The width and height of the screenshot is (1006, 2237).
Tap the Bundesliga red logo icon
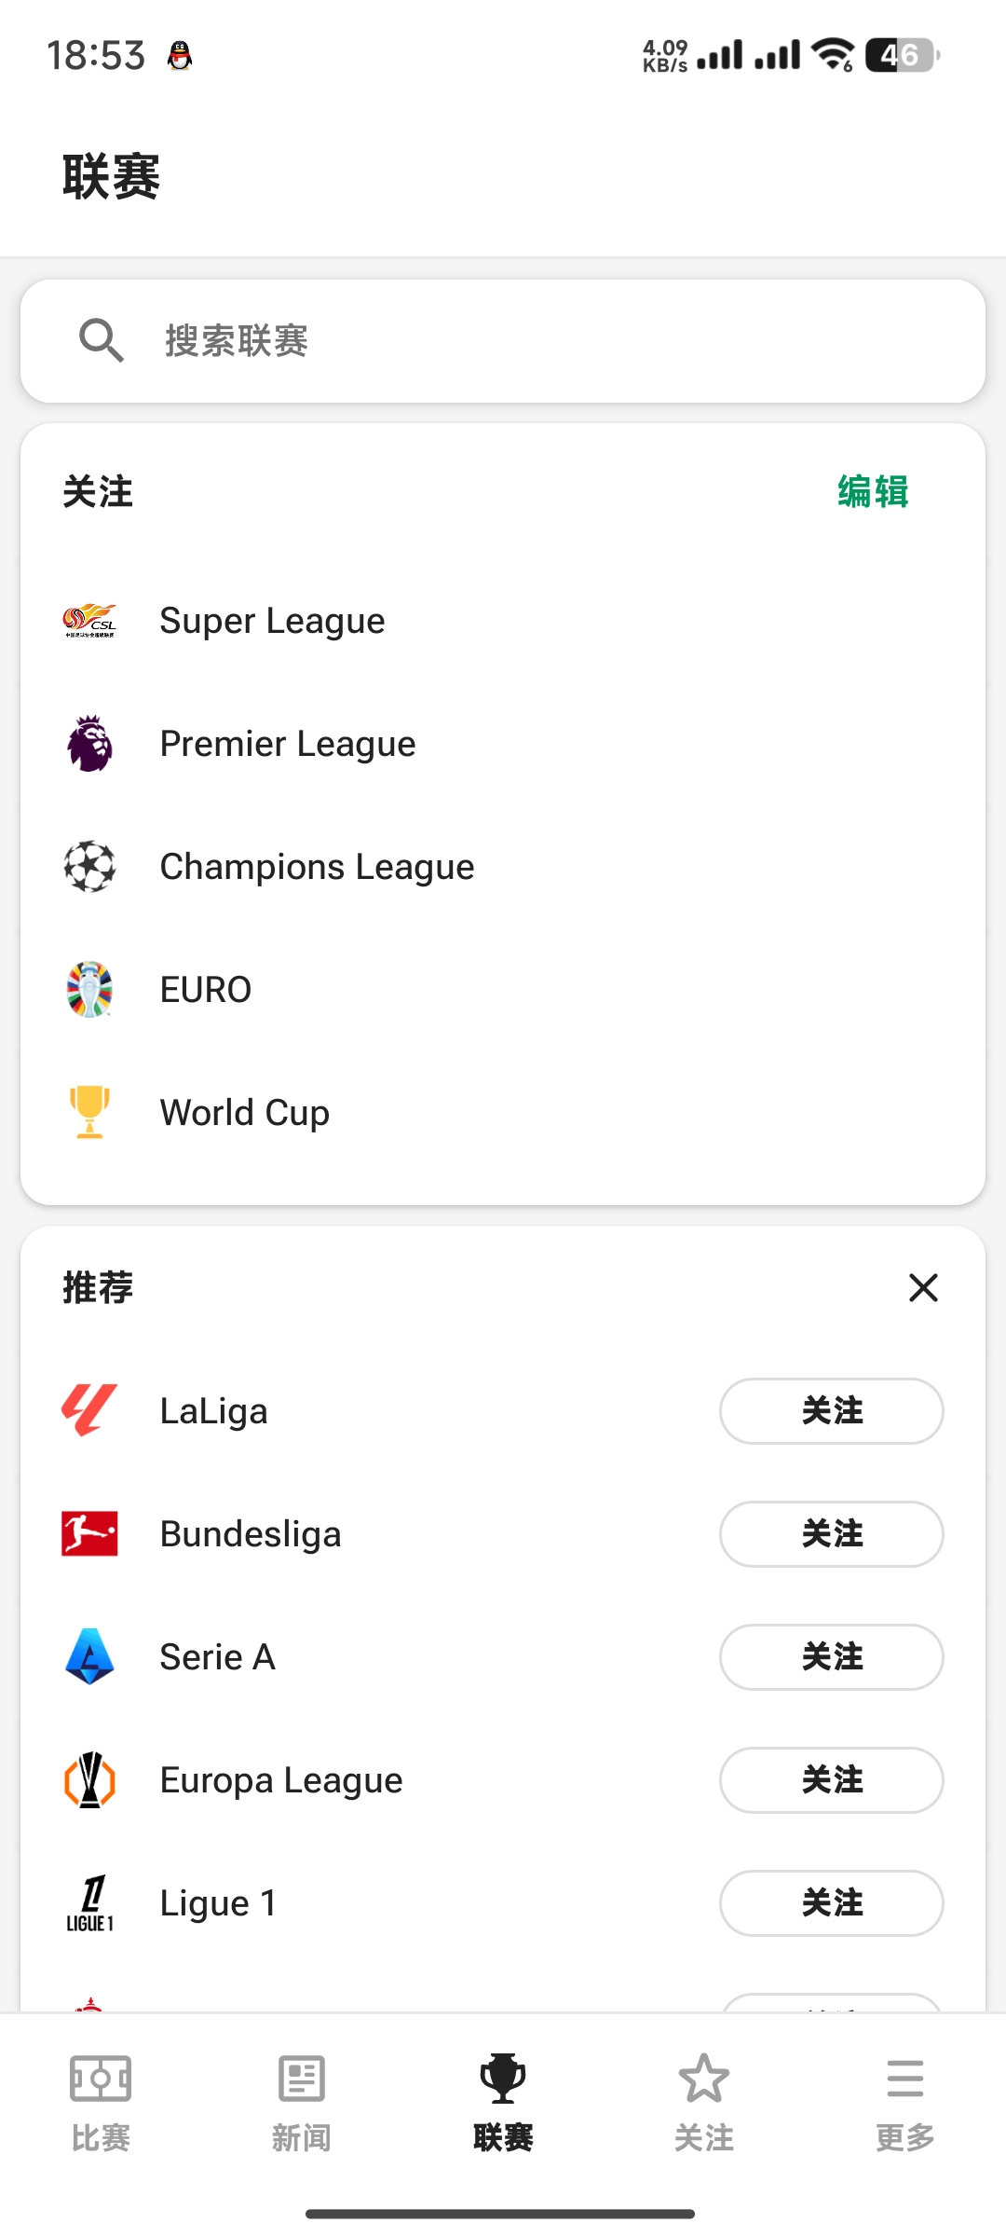89,1534
